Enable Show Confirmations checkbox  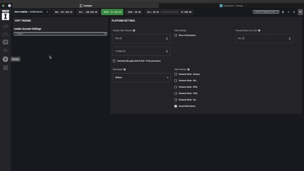(x=176, y=35)
